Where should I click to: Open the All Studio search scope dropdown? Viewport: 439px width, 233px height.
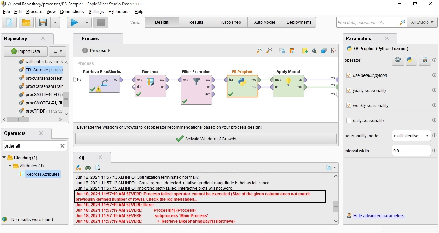[x=423, y=22]
